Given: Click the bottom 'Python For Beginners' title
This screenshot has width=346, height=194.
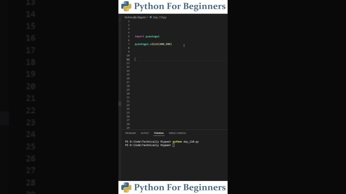Looking at the screenshot, I should pos(180,188).
